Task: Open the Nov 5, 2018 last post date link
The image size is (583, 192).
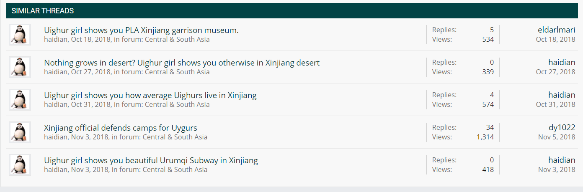Action: [557, 137]
